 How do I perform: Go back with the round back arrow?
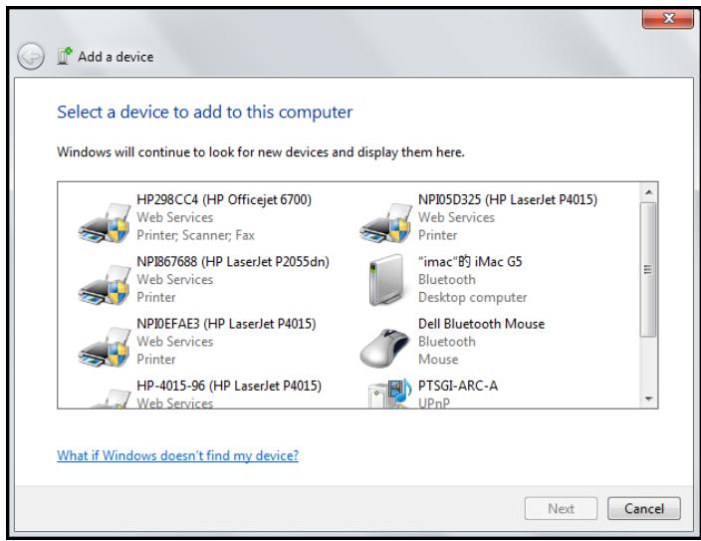pyautogui.click(x=31, y=57)
